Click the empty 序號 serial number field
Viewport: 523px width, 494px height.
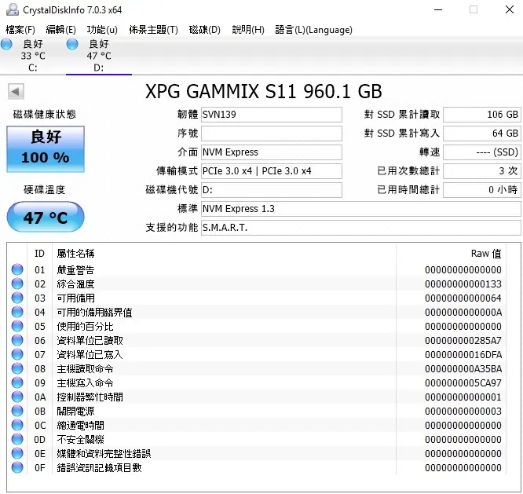pyautogui.click(x=272, y=134)
